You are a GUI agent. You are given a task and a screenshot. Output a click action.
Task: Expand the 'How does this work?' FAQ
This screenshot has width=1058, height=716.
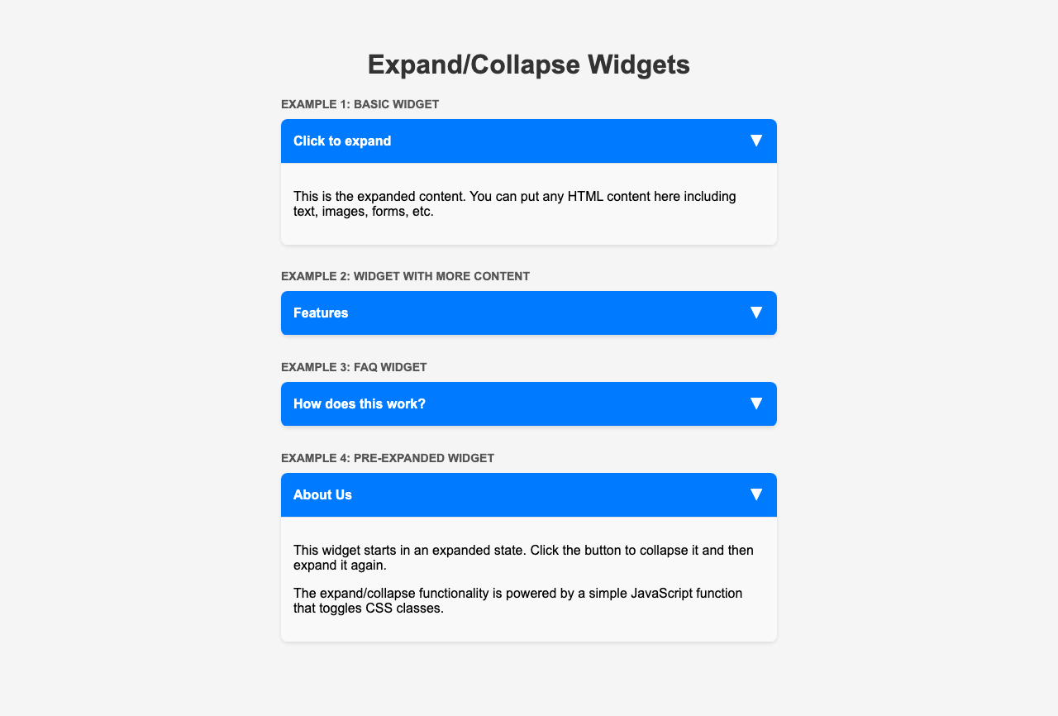[529, 403]
